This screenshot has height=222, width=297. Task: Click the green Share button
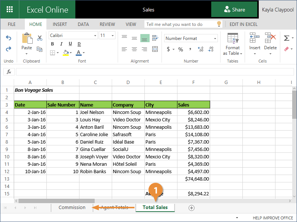coord(234,10)
